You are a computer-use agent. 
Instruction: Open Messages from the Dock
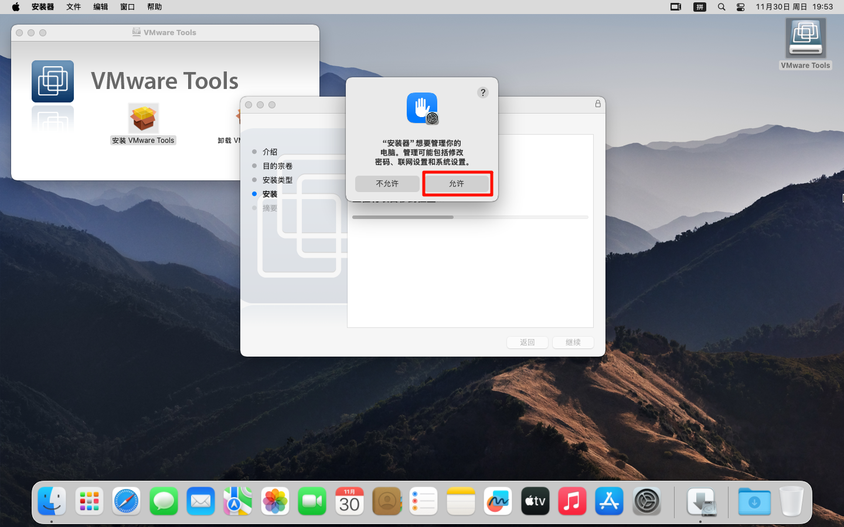point(164,501)
